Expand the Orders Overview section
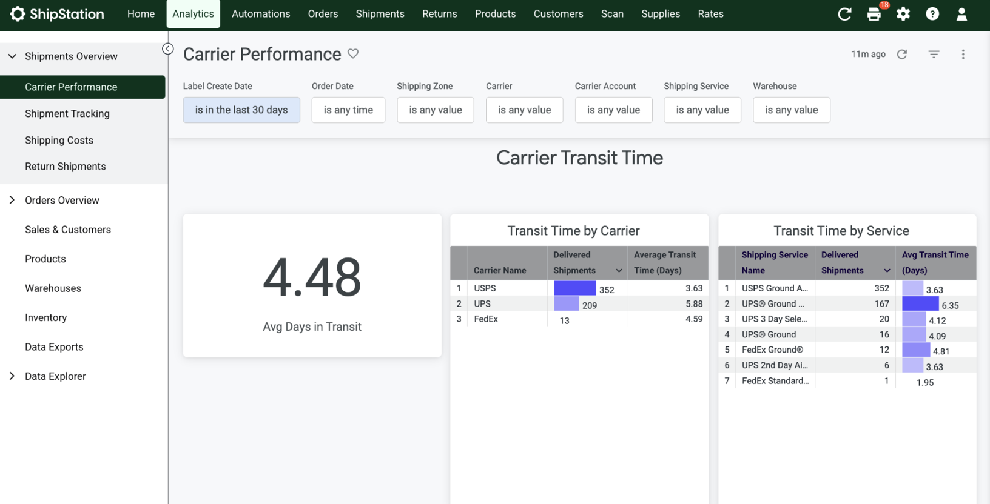990x504 pixels. (x=12, y=200)
